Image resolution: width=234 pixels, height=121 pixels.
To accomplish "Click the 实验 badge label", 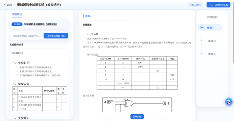I will (x=17, y=24).
